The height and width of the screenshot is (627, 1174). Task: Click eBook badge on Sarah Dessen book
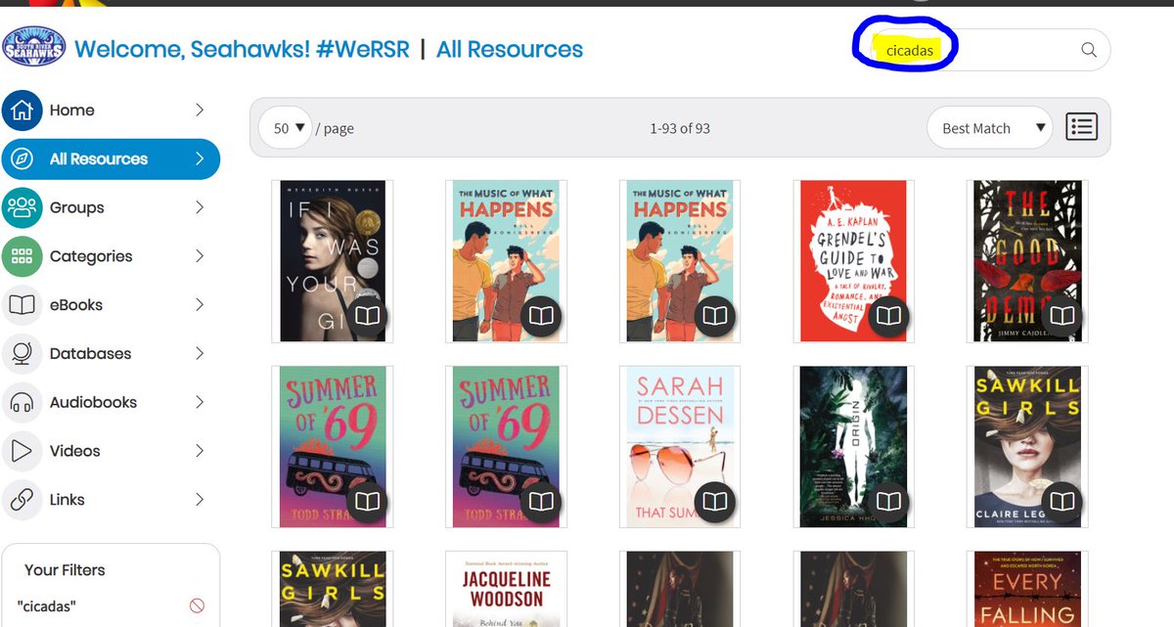pos(715,503)
